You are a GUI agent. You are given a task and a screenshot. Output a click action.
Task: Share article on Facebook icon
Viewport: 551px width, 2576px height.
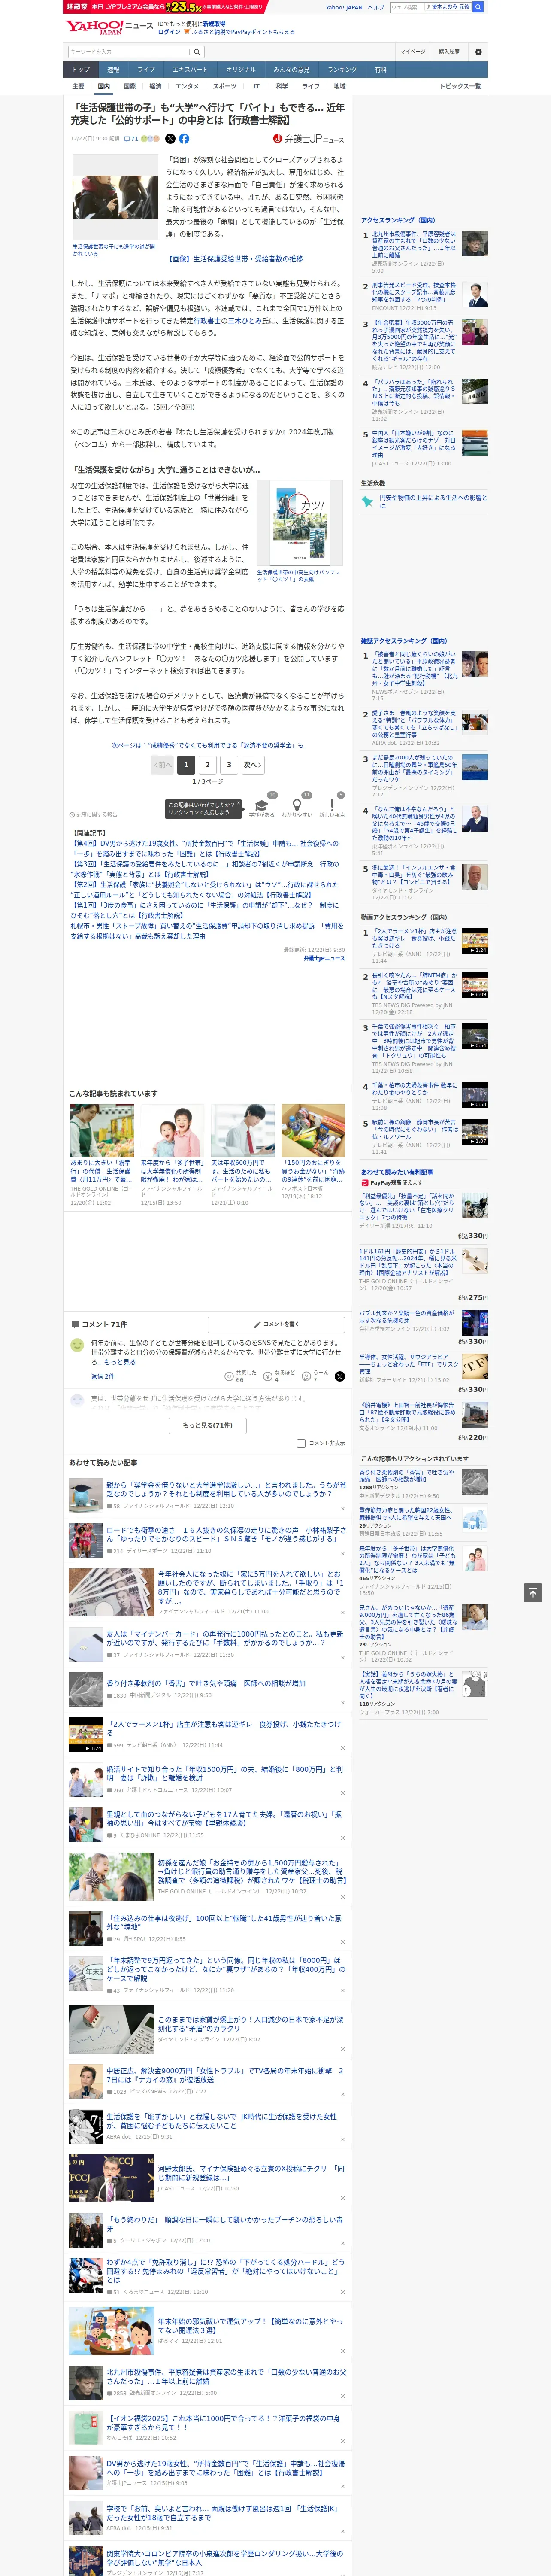click(184, 139)
